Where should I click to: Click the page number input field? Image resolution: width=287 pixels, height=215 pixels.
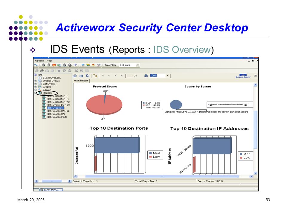[130, 76]
